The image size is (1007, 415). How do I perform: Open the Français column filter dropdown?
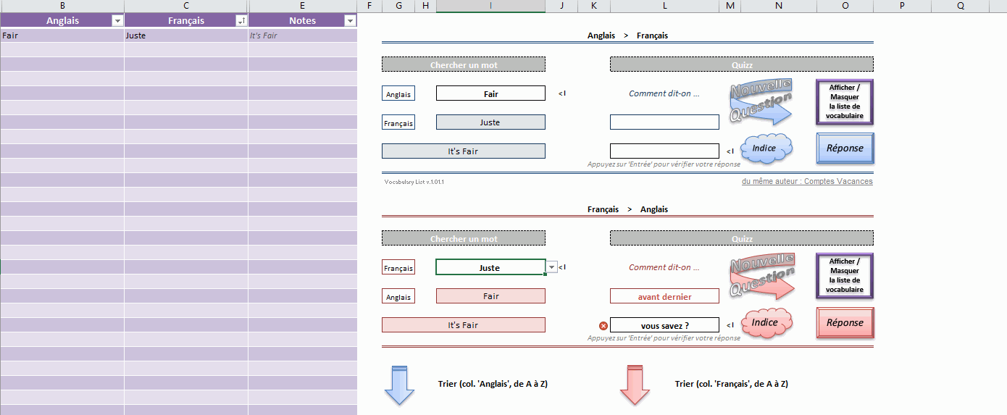tap(241, 21)
